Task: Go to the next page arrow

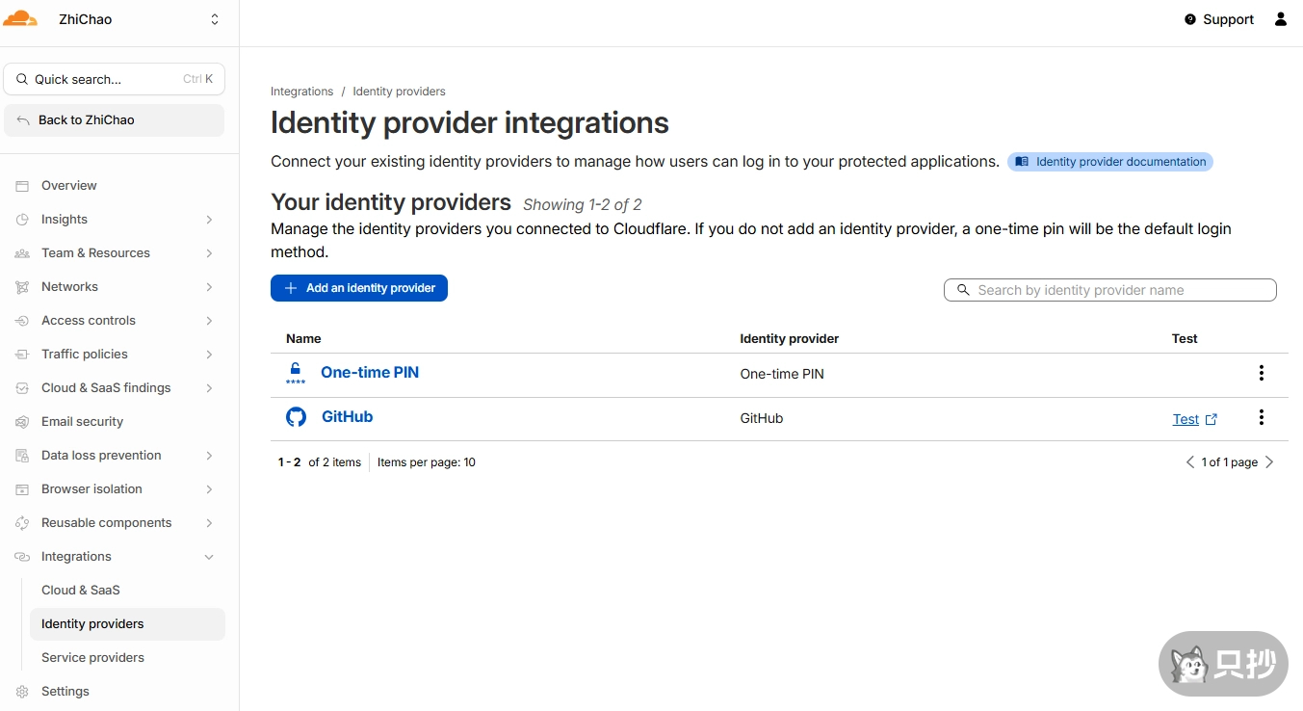Action: click(1269, 462)
